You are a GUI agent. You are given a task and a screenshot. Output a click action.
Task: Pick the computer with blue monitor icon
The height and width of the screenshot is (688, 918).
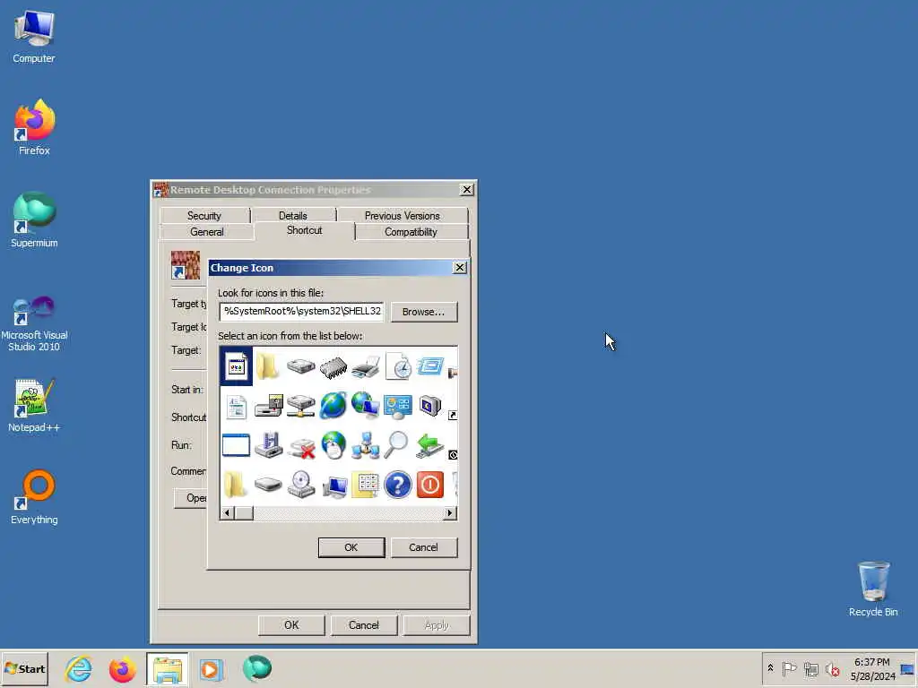pos(334,486)
